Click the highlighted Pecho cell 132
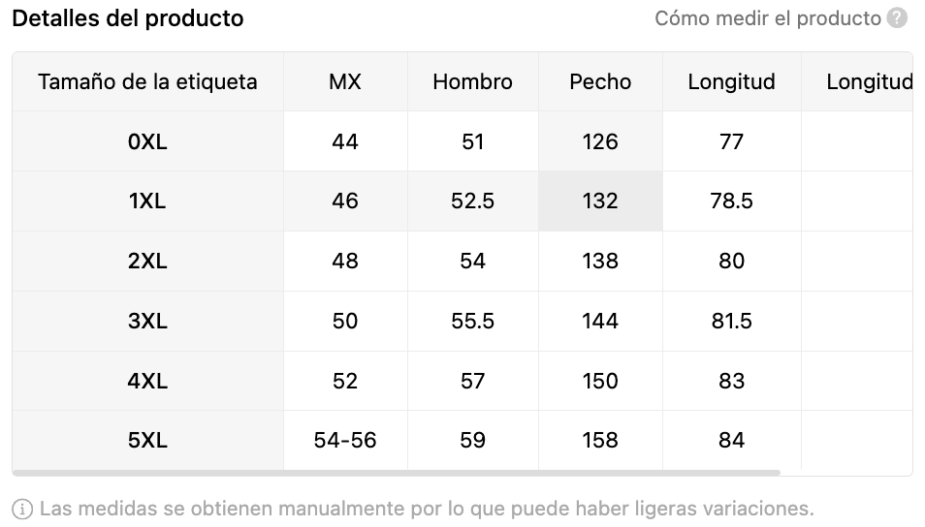The height and width of the screenshot is (527, 925). coord(600,201)
